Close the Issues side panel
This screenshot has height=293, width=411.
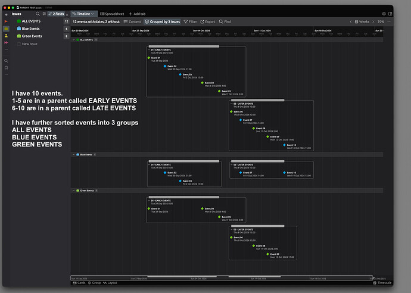coord(67,15)
